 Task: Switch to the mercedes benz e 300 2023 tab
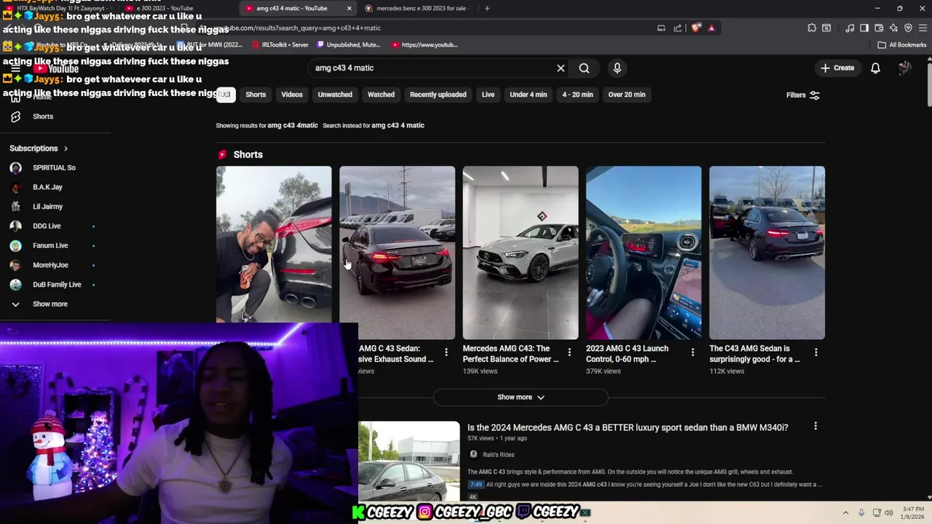pyautogui.click(x=417, y=8)
